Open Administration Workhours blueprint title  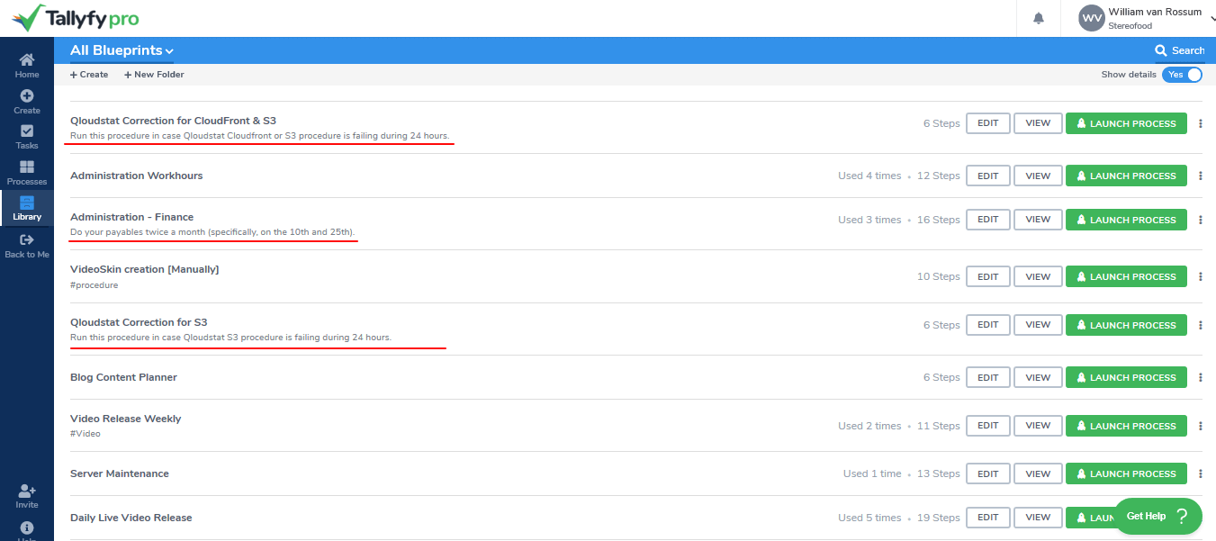[137, 176]
